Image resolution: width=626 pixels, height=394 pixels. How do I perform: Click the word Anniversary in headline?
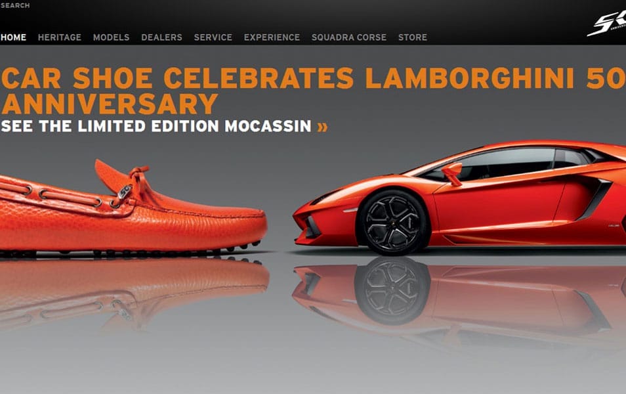110,104
